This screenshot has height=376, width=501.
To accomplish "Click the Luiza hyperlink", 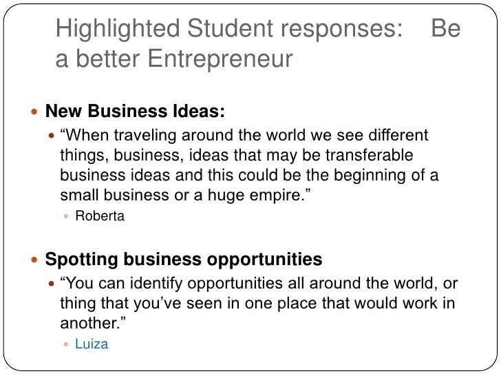I will point(92,344).
